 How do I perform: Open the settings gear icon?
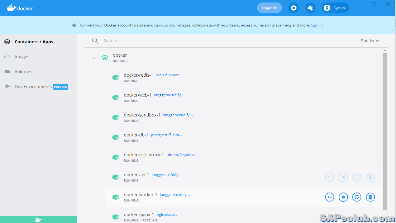pyautogui.click(x=293, y=8)
